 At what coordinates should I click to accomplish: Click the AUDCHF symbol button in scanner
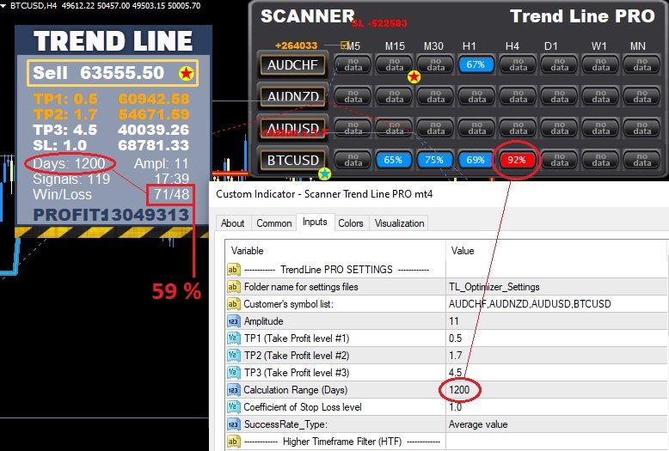coord(292,64)
